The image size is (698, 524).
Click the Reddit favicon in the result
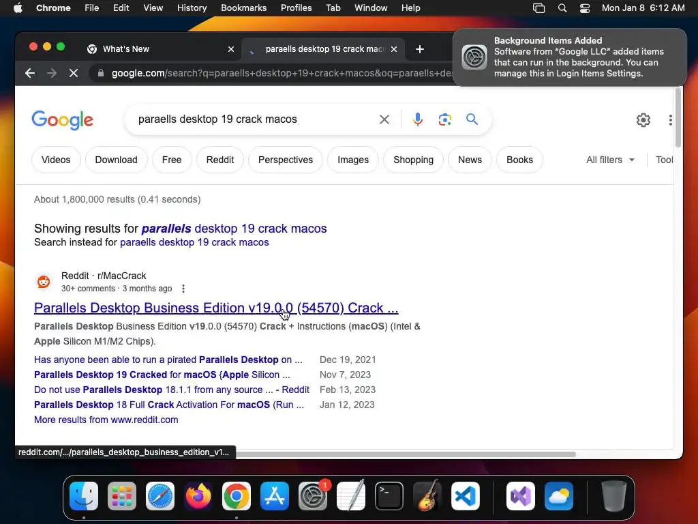(x=44, y=282)
